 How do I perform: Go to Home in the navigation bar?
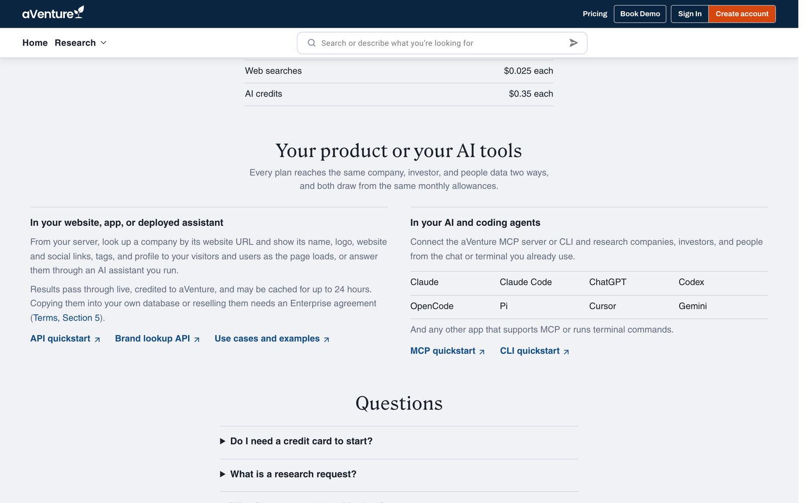click(x=35, y=43)
